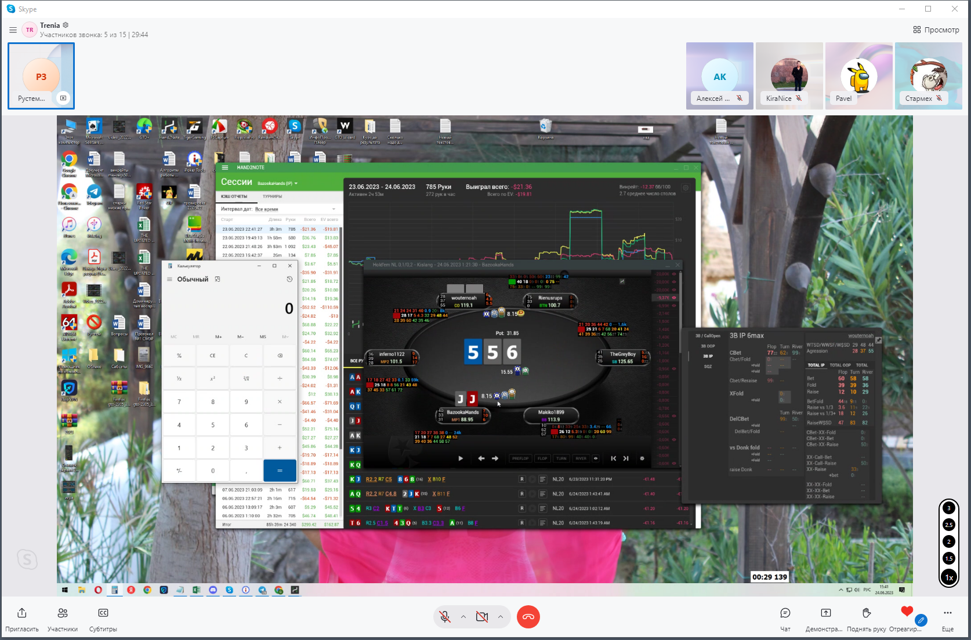Click the calculator backspace key
The image size is (971, 640).
(280, 355)
